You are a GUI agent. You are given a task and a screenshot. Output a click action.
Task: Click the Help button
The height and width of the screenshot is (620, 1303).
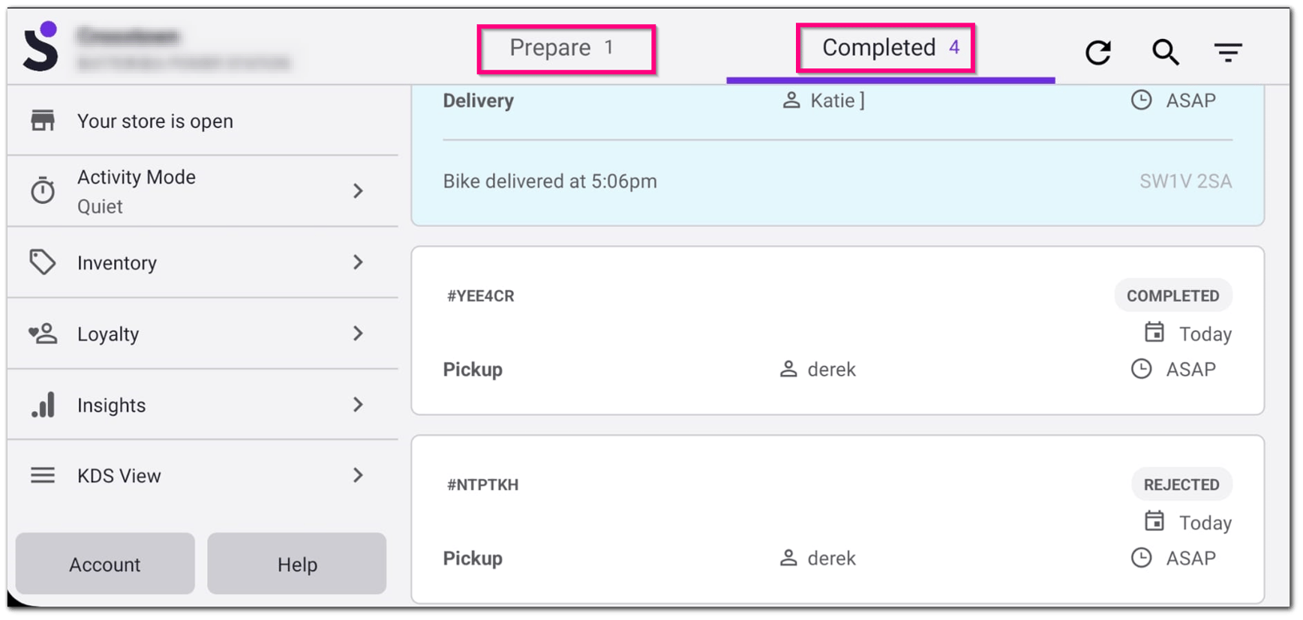pos(296,564)
